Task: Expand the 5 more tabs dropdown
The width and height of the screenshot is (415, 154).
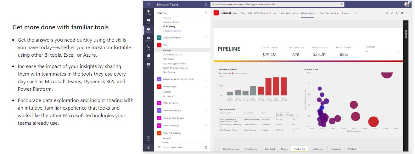Action: (x=346, y=13)
